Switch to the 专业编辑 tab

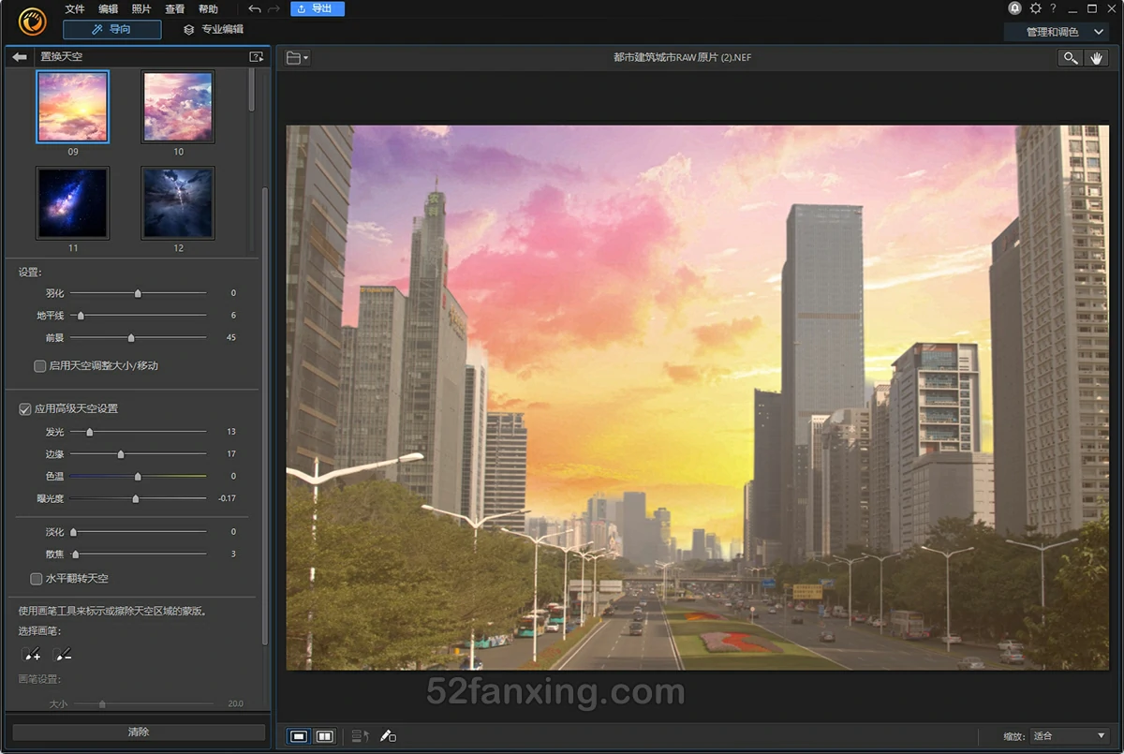pyautogui.click(x=214, y=30)
